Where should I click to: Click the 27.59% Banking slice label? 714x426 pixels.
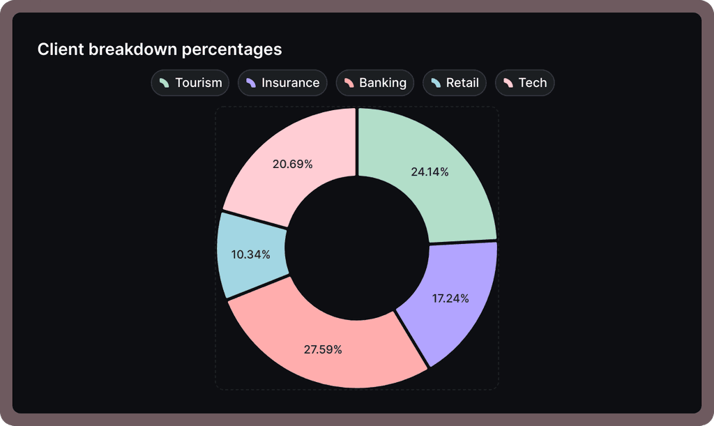(x=324, y=349)
